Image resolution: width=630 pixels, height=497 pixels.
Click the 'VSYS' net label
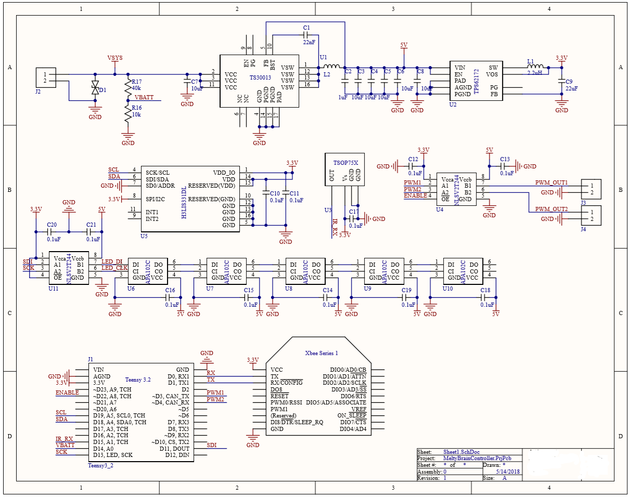(115, 58)
